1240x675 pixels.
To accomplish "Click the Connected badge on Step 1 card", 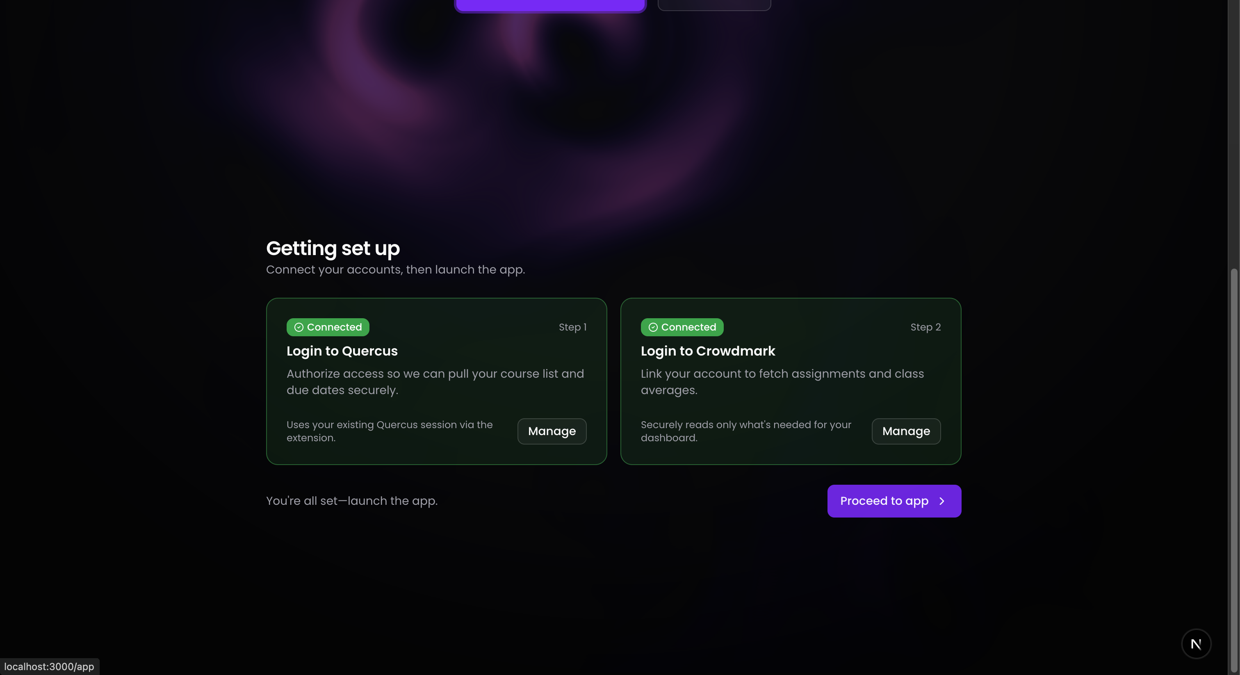I will coord(328,327).
